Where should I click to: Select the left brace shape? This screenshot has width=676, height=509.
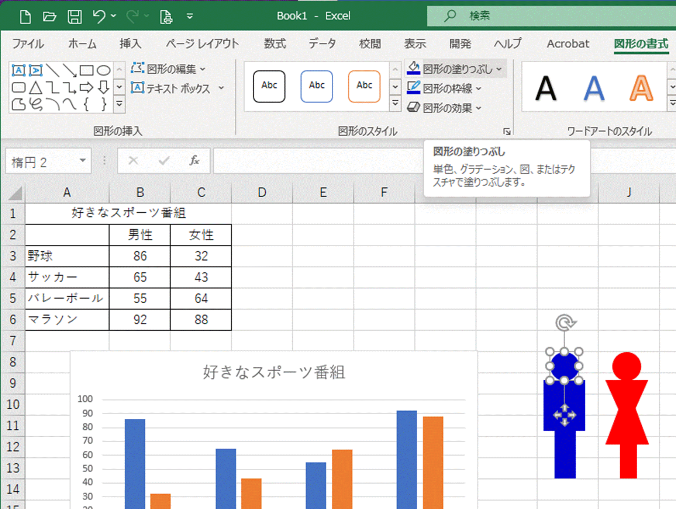tap(87, 104)
